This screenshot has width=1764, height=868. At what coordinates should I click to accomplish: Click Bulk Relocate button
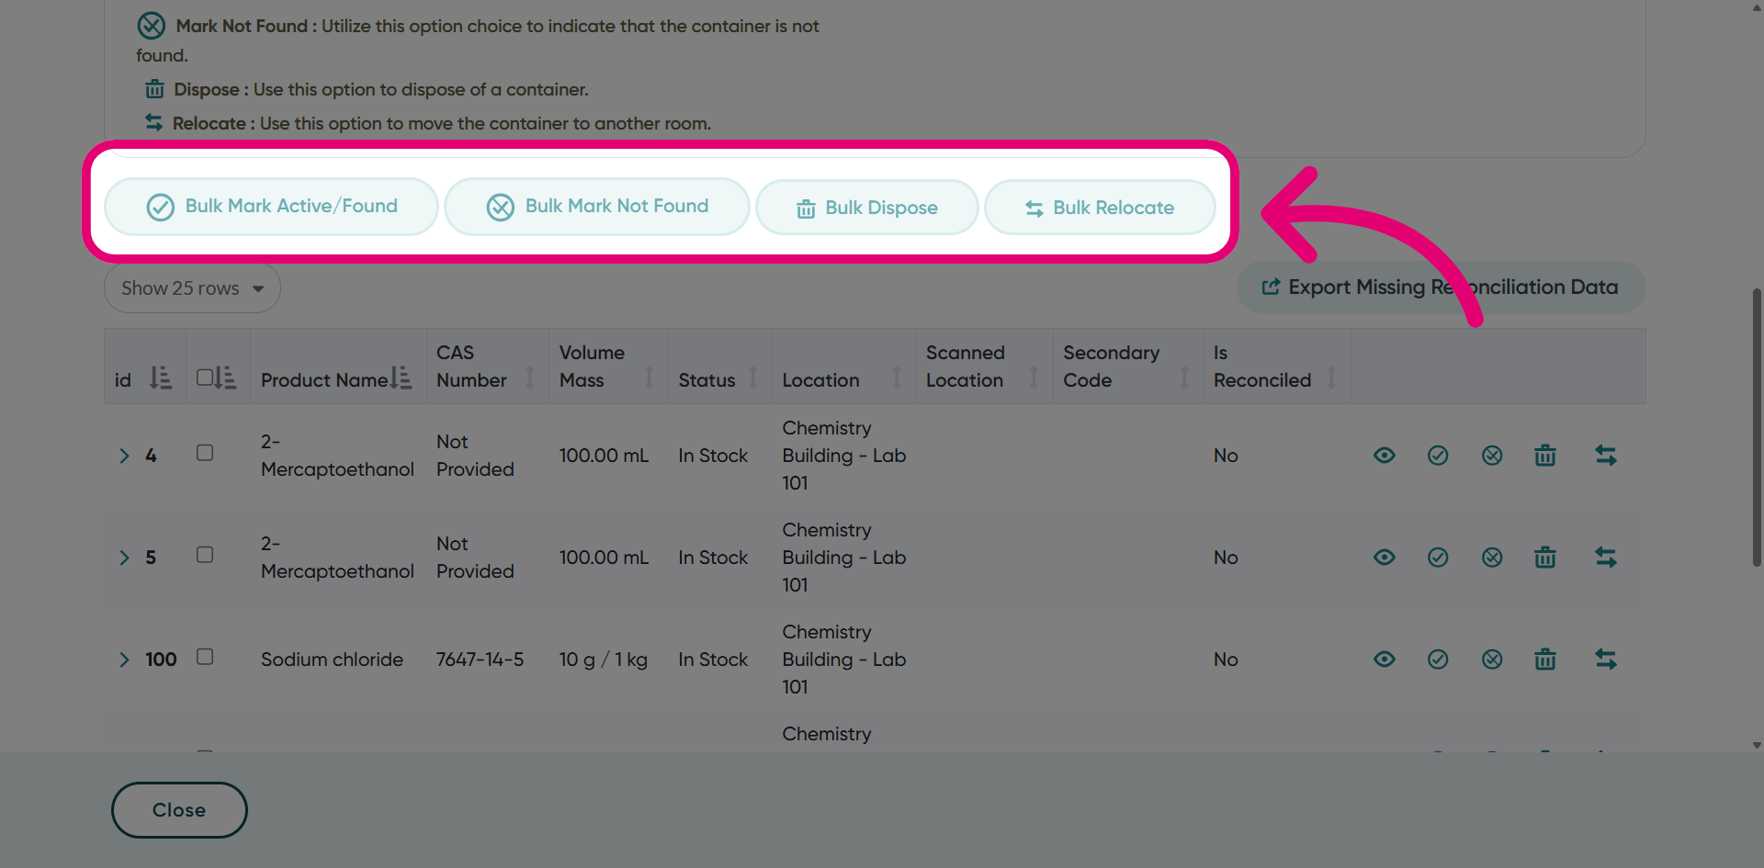point(1100,208)
